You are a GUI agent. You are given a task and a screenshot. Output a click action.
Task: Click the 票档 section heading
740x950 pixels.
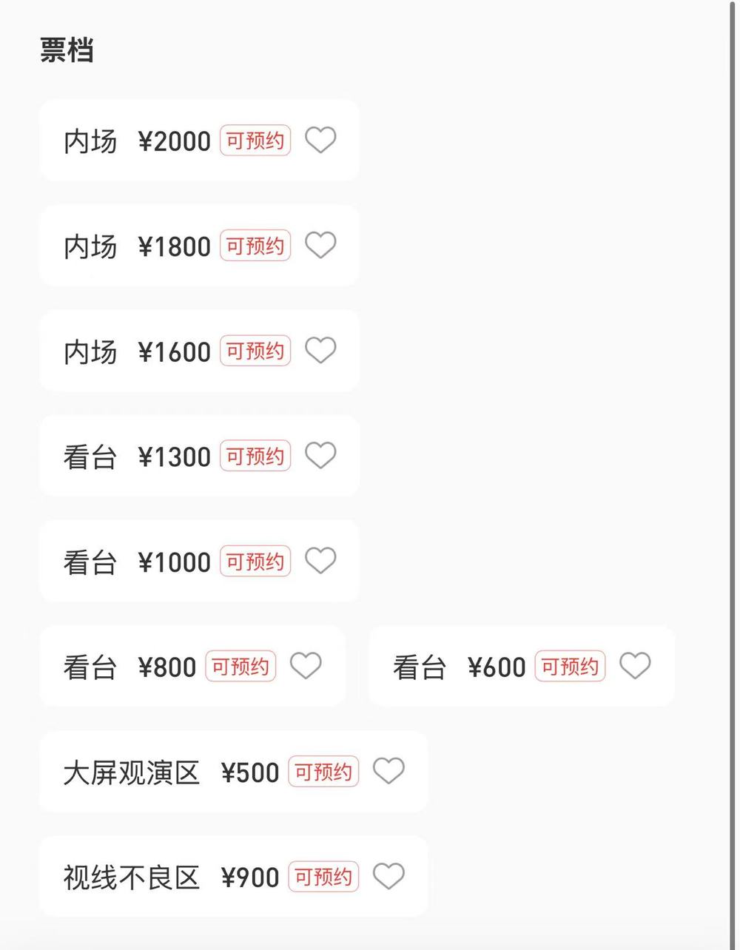point(67,51)
